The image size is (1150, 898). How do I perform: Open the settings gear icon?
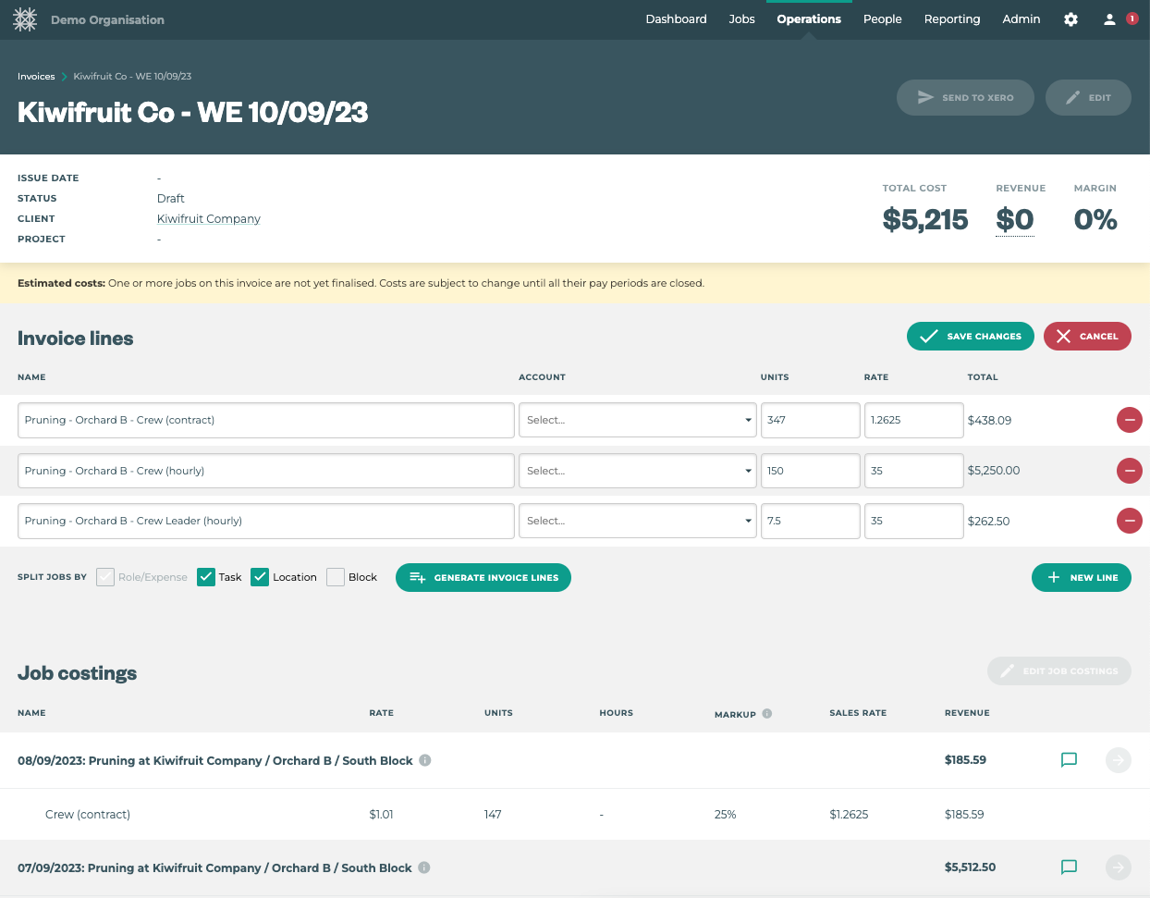pyautogui.click(x=1070, y=19)
